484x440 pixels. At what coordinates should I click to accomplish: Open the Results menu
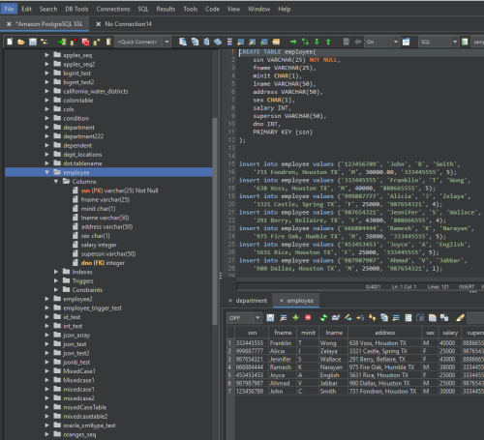pos(166,9)
